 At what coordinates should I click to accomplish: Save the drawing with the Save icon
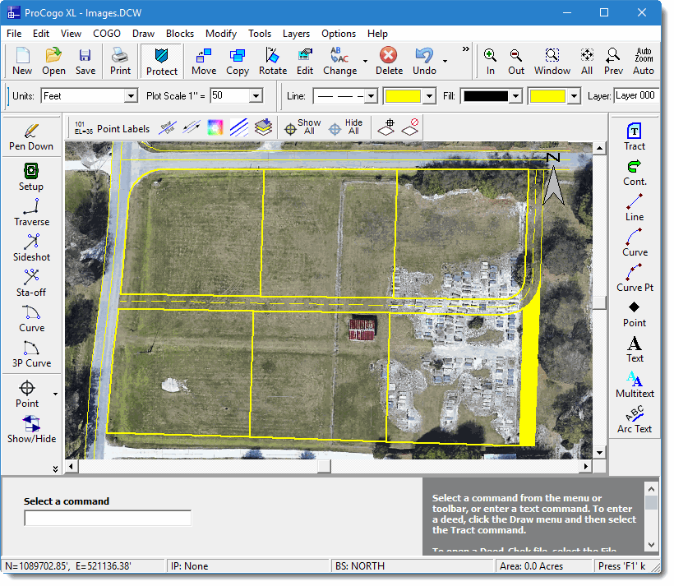pos(85,61)
